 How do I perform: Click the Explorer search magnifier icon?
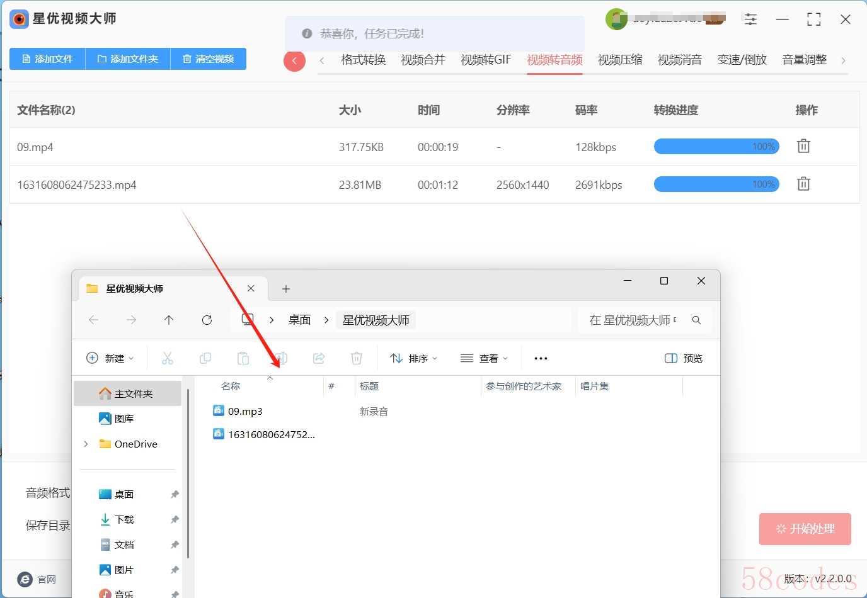coord(696,320)
